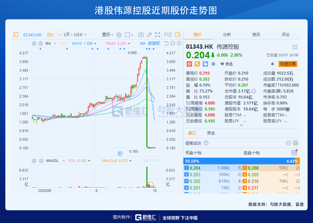
Task: Open the 总市值 more-info ellipsis icon
Action: [x=253, y=91]
